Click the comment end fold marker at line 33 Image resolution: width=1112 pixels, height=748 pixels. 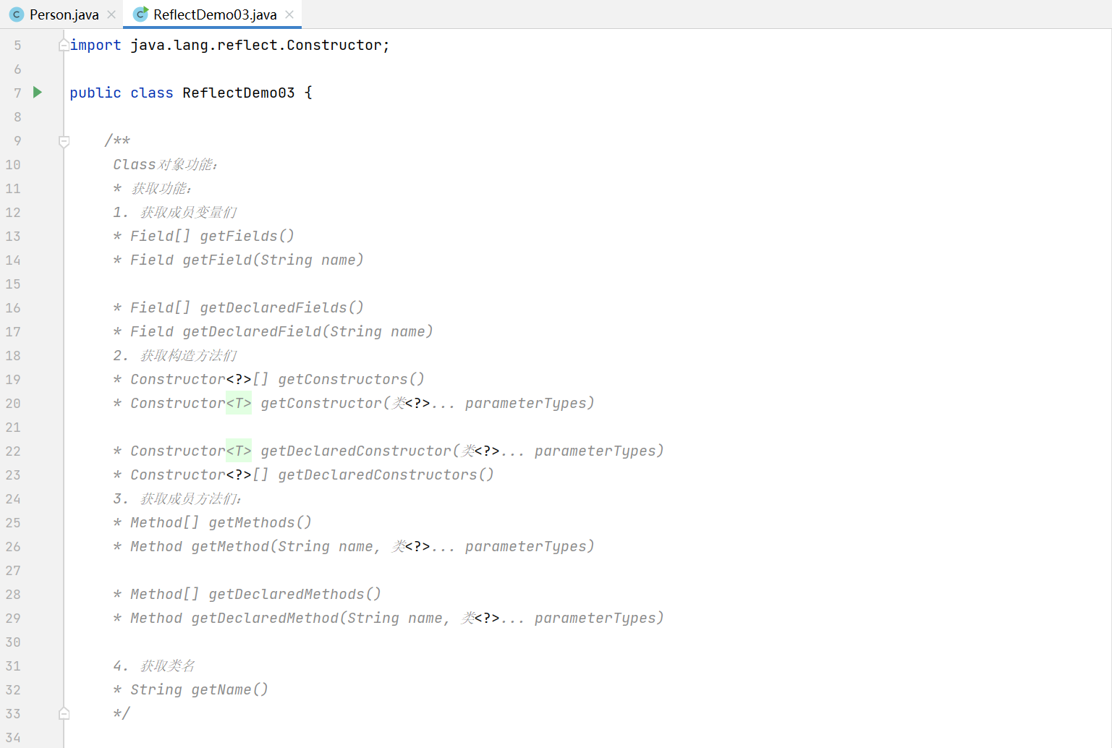pos(64,713)
